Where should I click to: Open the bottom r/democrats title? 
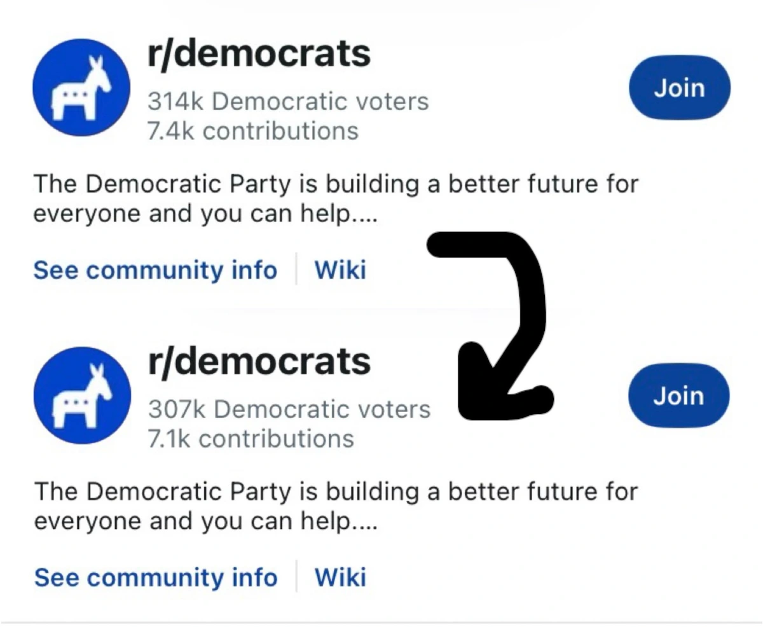coord(258,362)
